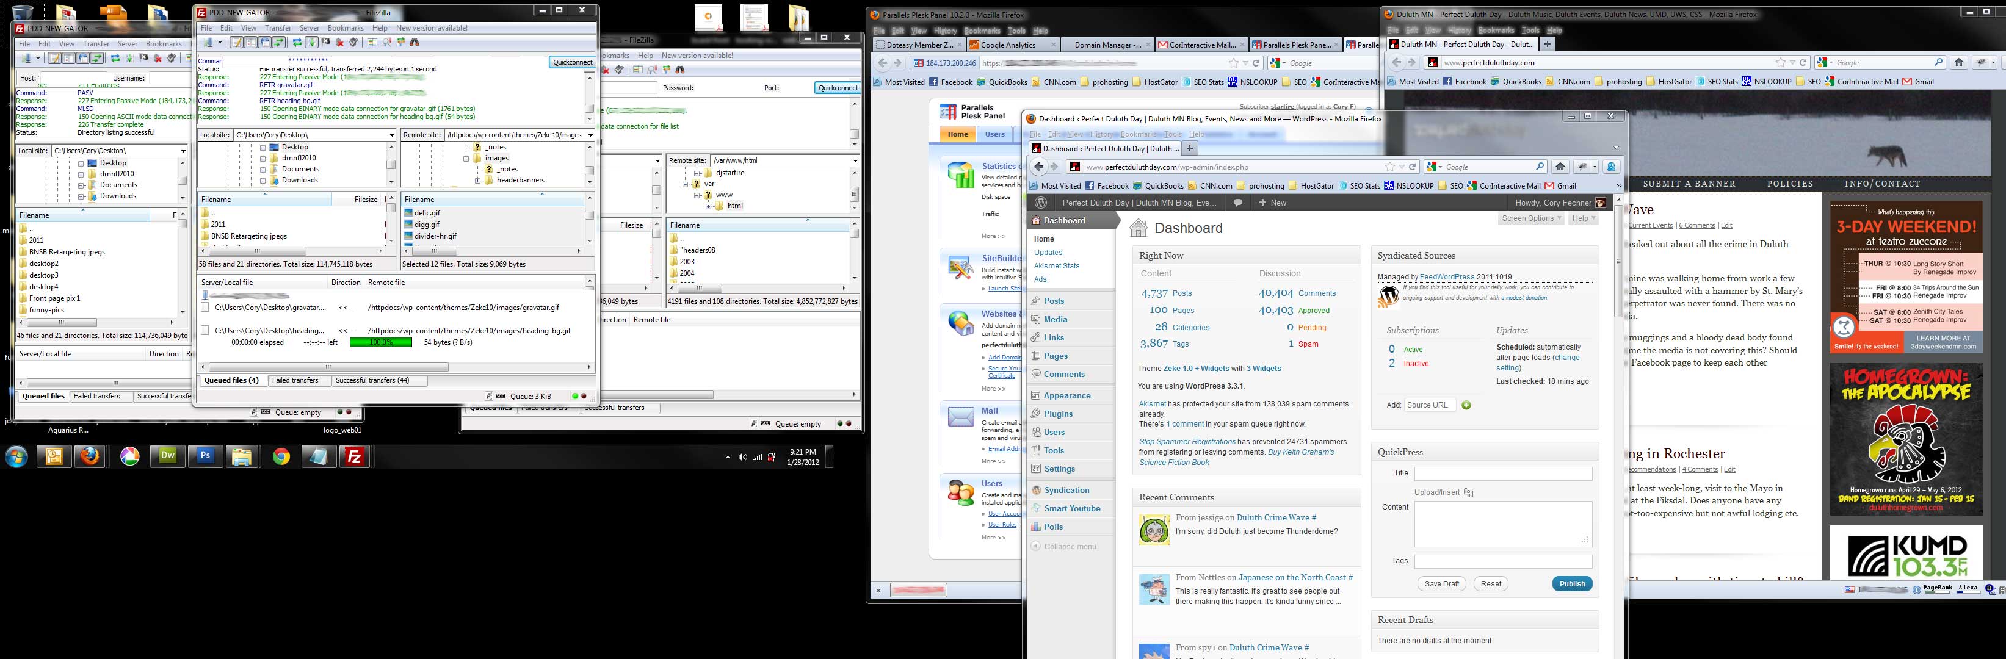Viewport: 2006px width, 659px height.
Task: Toggle message log display in front FileZilla
Action: point(237,43)
